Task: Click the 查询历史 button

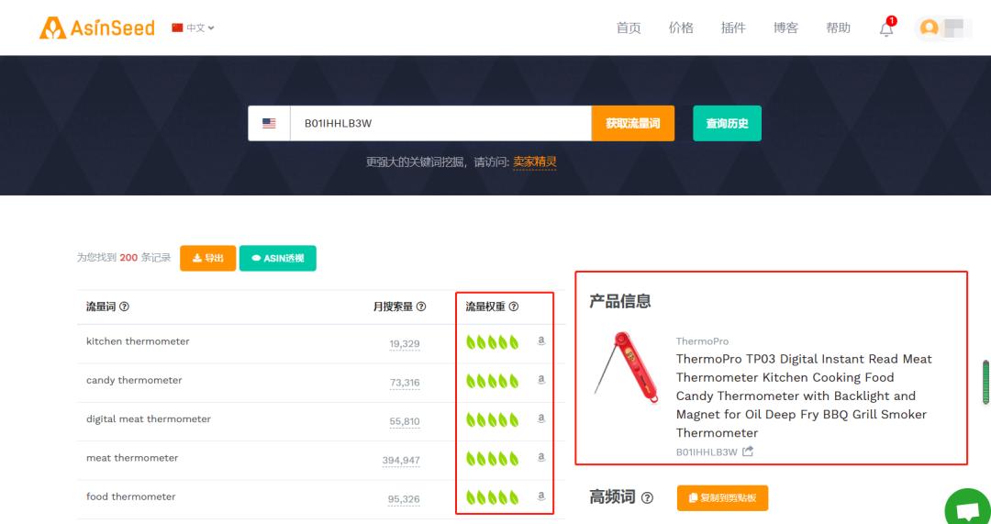Action: click(728, 123)
